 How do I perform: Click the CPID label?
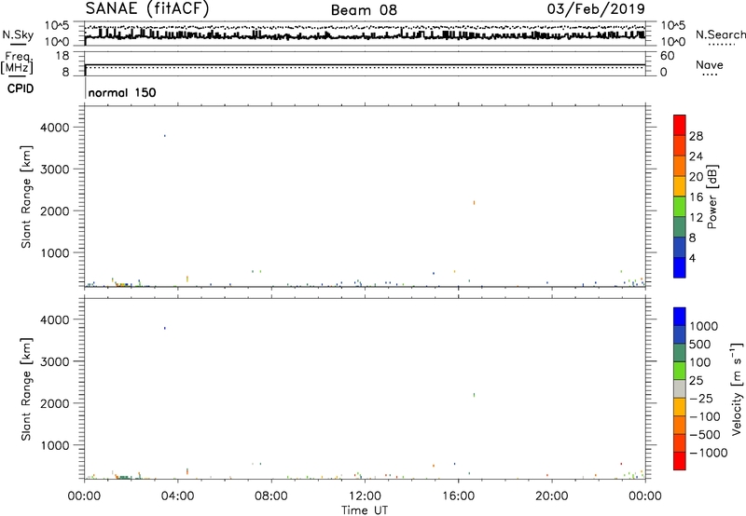(21, 88)
